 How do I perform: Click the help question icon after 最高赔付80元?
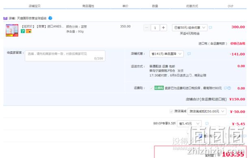point(229,88)
